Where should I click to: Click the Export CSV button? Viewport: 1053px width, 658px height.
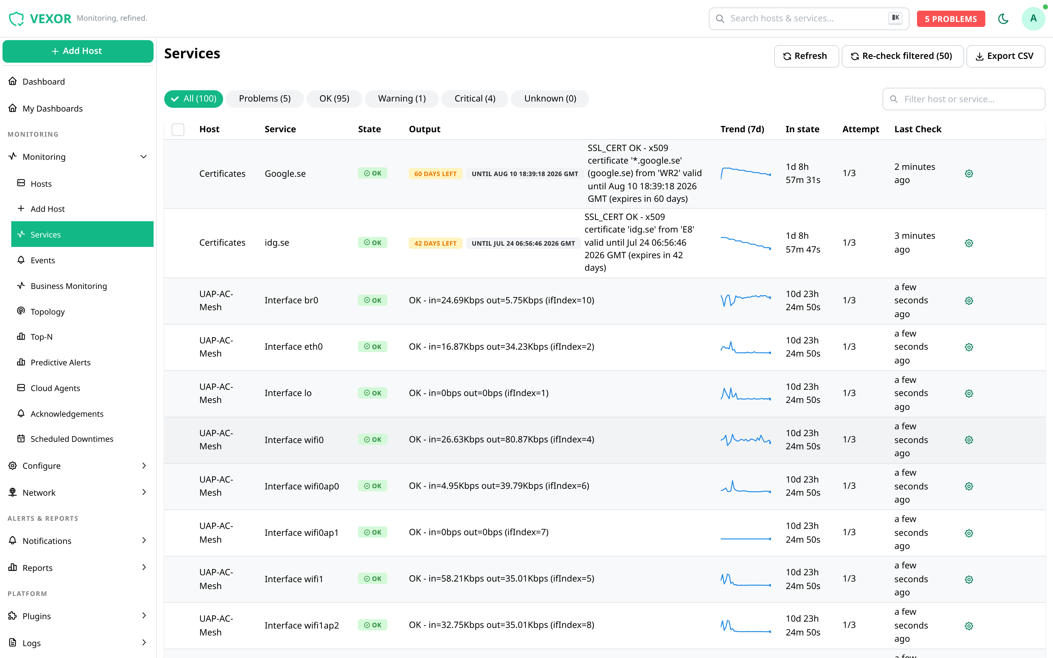click(1005, 56)
